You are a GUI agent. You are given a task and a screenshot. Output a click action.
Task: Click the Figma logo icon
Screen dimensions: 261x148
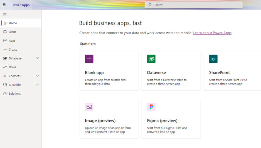coord(151,107)
